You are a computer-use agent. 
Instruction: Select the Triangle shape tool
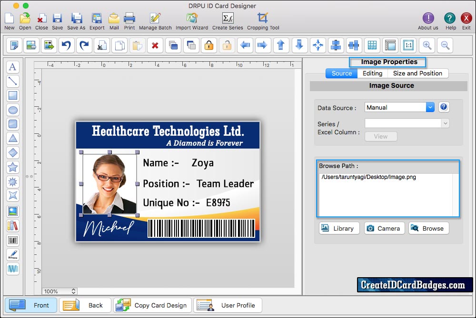click(x=13, y=139)
